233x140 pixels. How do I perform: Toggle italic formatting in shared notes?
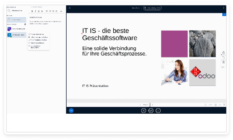(35, 11)
